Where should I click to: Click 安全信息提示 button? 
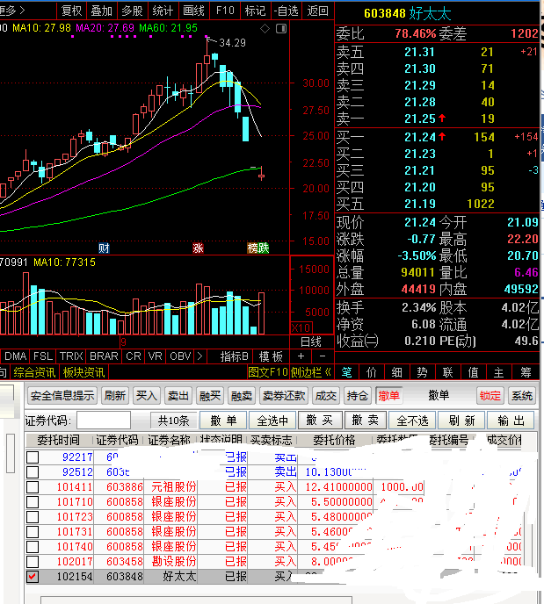(62, 396)
